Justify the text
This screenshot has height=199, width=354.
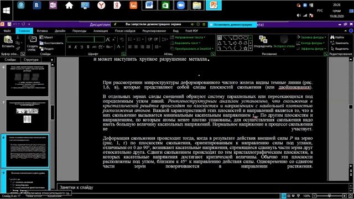pos(148,47)
